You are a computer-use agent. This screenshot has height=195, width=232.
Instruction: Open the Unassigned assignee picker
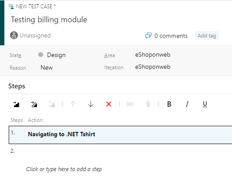(x=30, y=36)
